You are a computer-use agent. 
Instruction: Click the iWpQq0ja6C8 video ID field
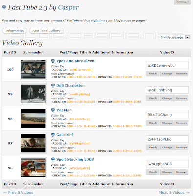click(167, 164)
